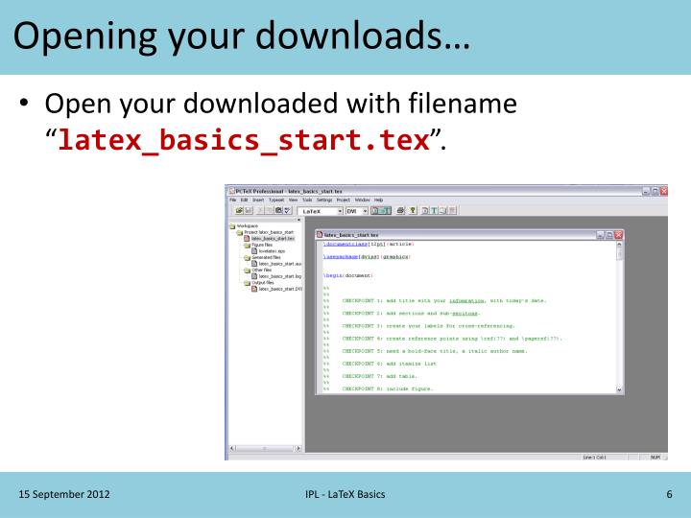691x518 pixels.
Task: Collapse the 'Other files' folder
Action: point(248,271)
